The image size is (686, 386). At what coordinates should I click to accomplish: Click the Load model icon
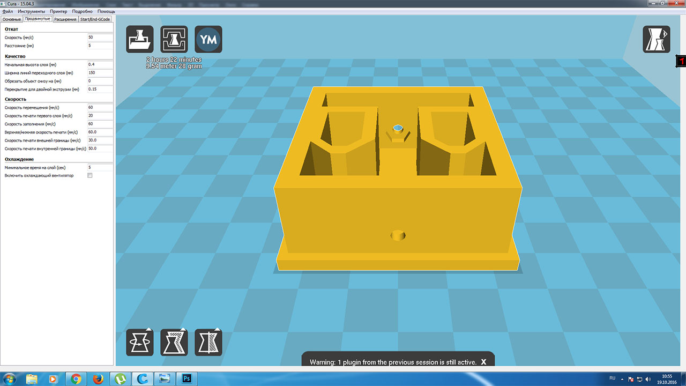[x=140, y=39]
